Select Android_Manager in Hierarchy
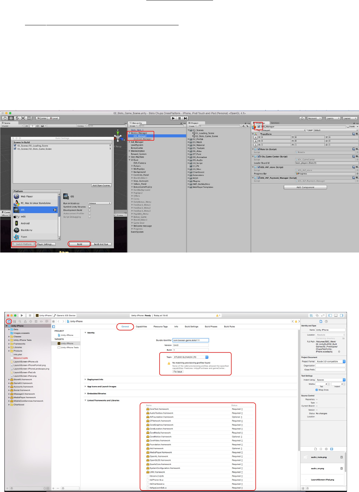 pyautogui.click(x=142, y=139)
